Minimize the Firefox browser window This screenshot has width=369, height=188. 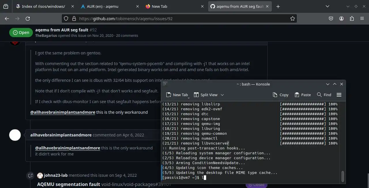click(348, 6)
